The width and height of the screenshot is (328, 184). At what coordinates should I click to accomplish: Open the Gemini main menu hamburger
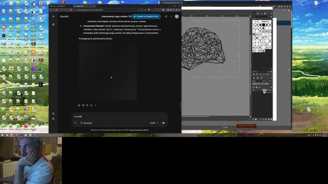click(53, 16)
